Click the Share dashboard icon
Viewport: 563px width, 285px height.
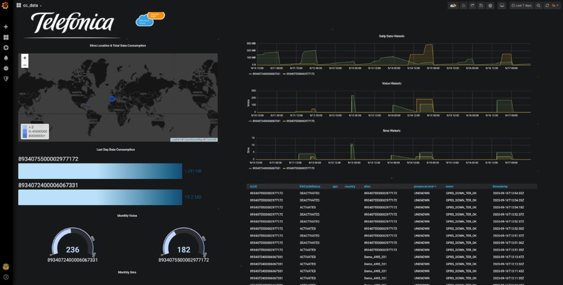(472, 6)
